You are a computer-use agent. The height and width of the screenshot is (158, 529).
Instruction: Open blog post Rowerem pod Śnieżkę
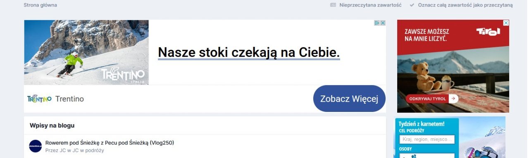[110, 143]
